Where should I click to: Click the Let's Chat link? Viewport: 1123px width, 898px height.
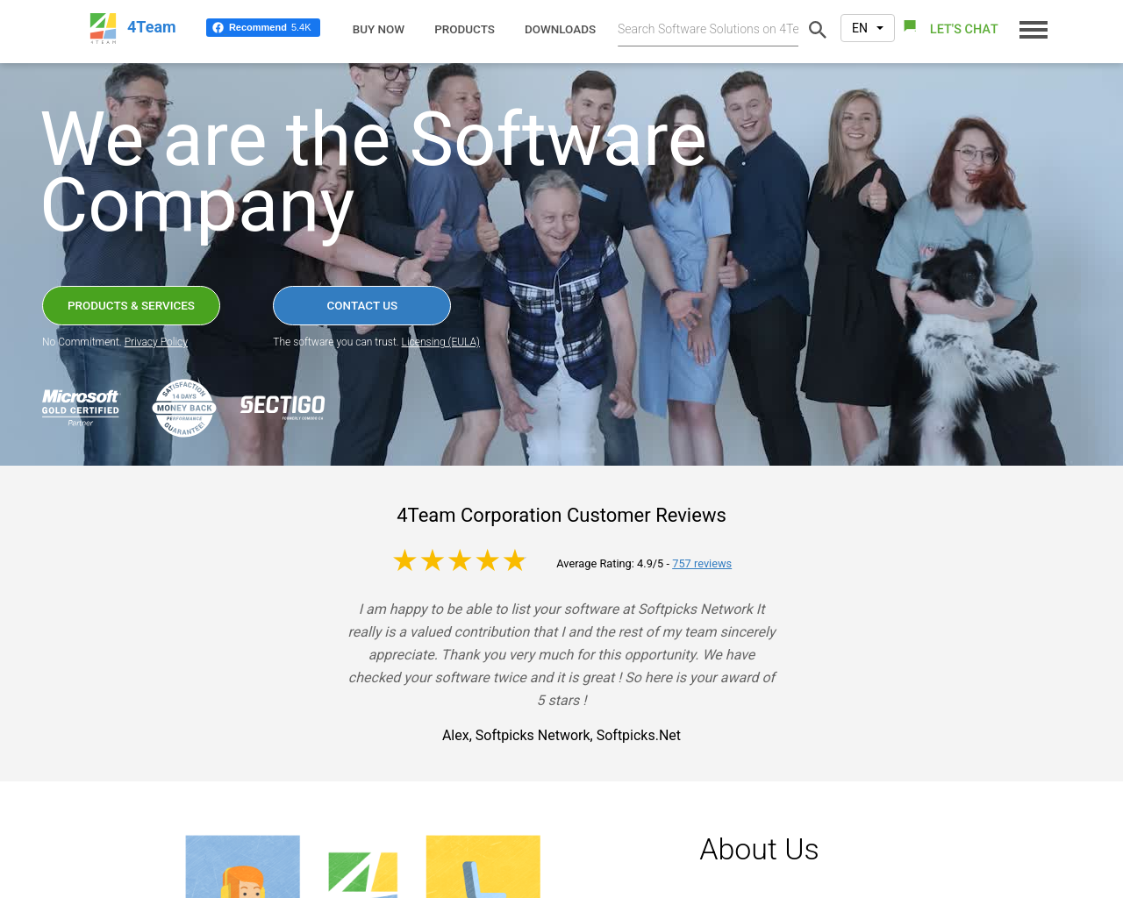pyautogui.click(x=963, y=29)
